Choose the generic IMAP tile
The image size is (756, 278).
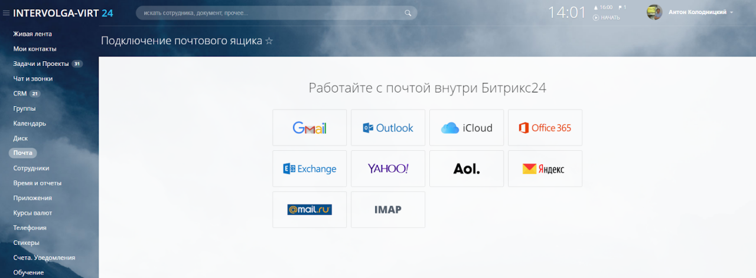click(388, 210)
